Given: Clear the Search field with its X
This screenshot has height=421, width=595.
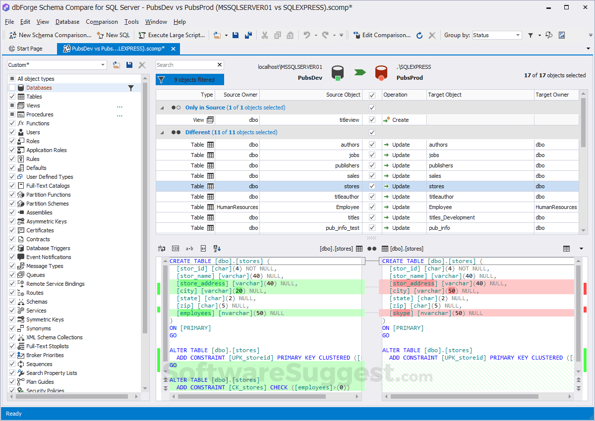Looking at the screenshot, I should 219,65.
